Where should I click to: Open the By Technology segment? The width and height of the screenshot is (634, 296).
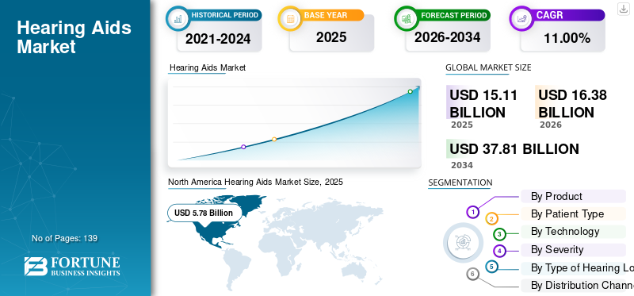pos(573,232)
